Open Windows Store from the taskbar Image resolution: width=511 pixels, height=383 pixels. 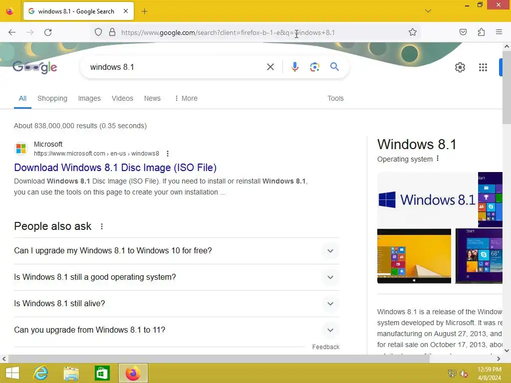click(102, 373)
